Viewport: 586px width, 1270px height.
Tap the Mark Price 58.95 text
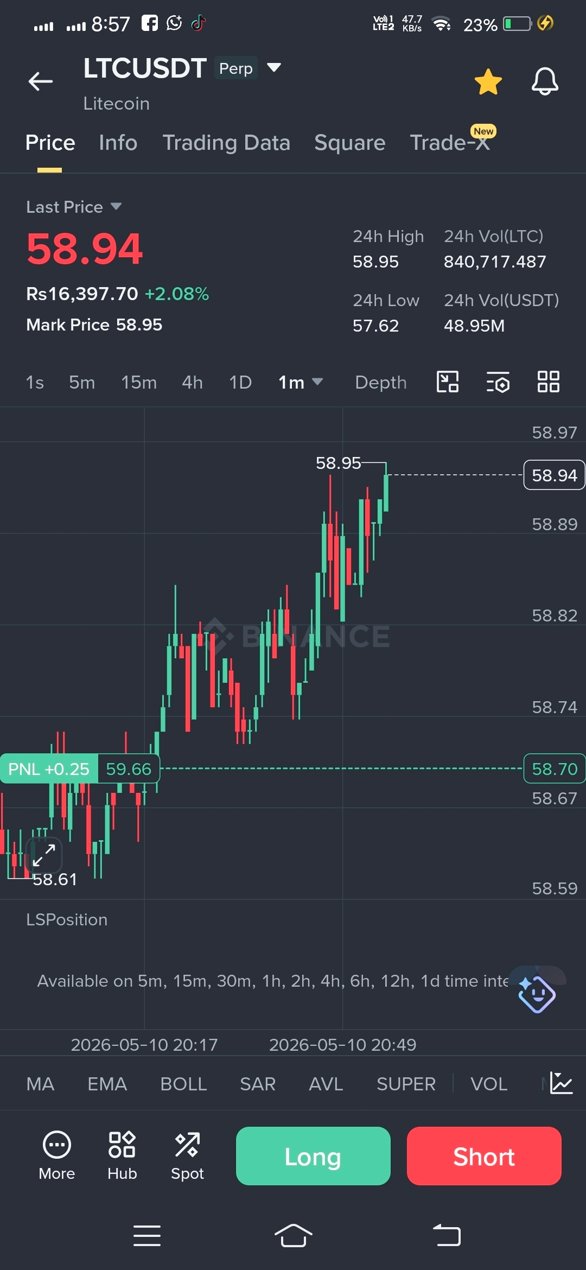[x=94, y=325]
